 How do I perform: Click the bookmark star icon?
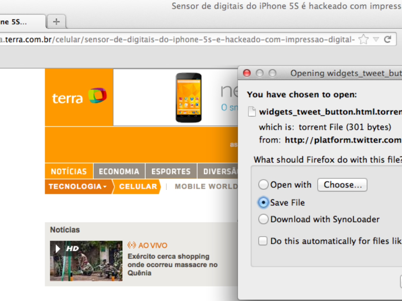(363, 39)
